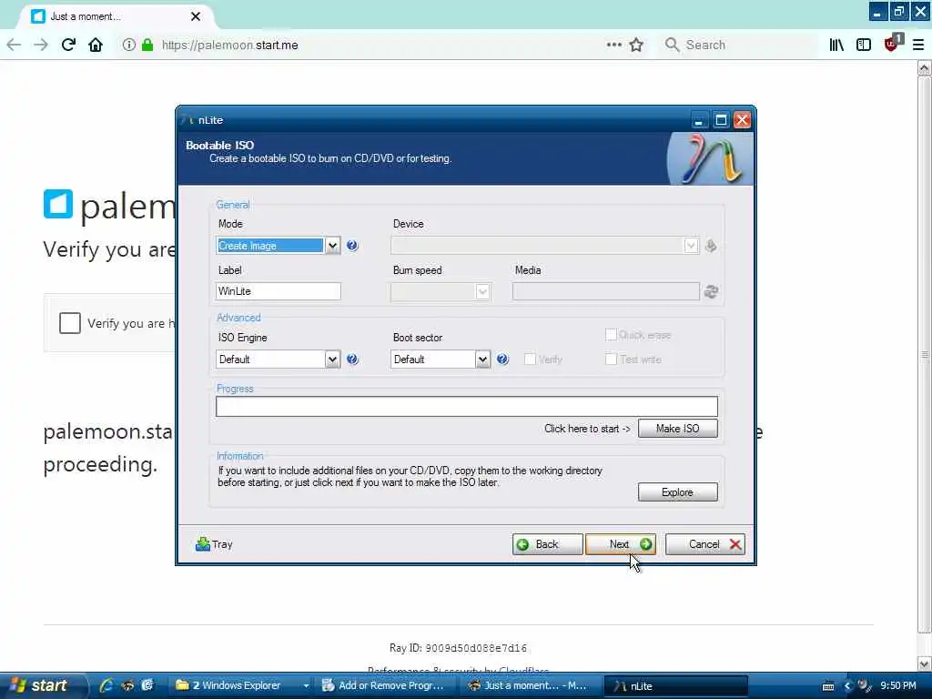Click the ISO Engine help icon

(352, 359)
